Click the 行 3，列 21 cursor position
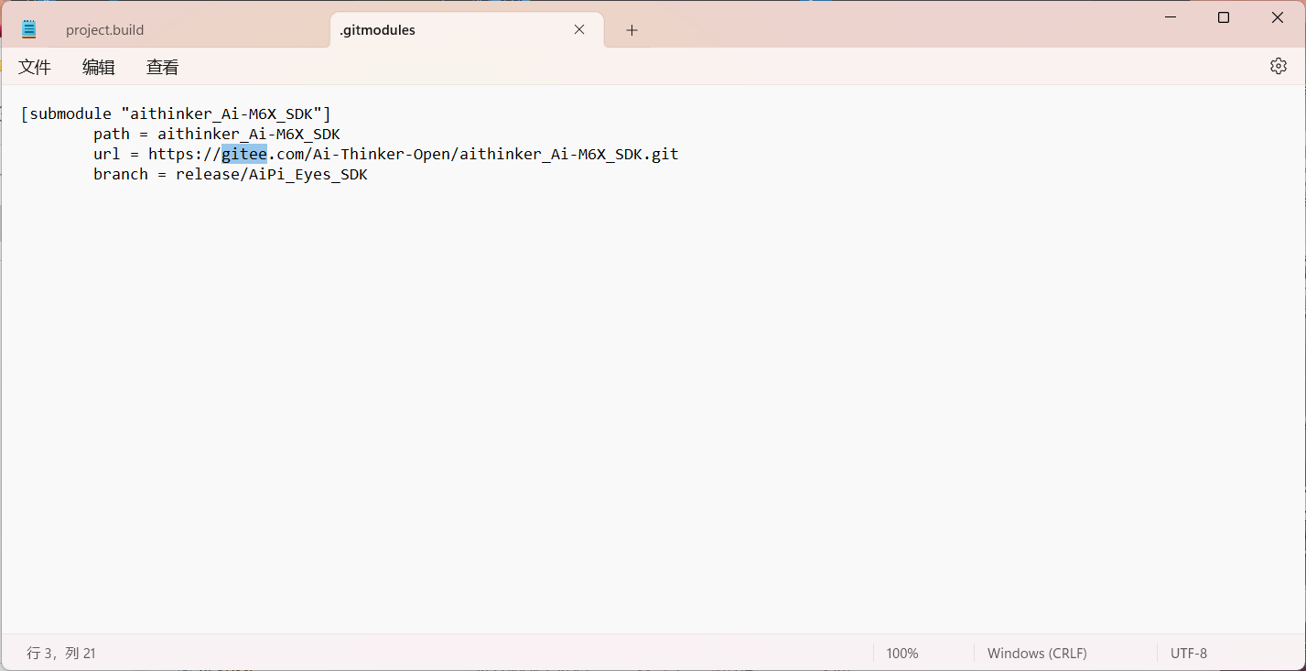Screen dimensions: 1306x671 [x=61, y=653]
